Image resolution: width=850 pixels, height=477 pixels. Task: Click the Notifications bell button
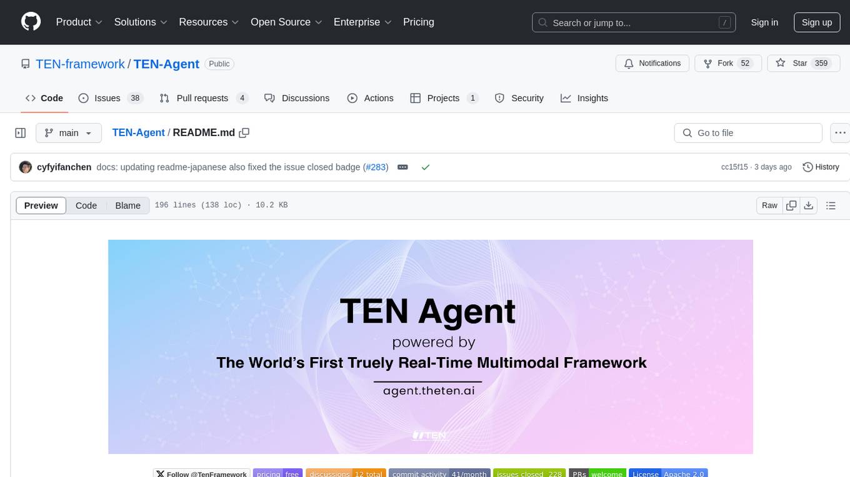(652, 63)
